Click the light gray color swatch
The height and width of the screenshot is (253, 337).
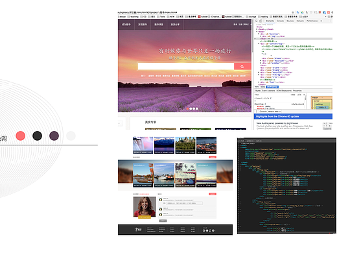tap(71, 136)
